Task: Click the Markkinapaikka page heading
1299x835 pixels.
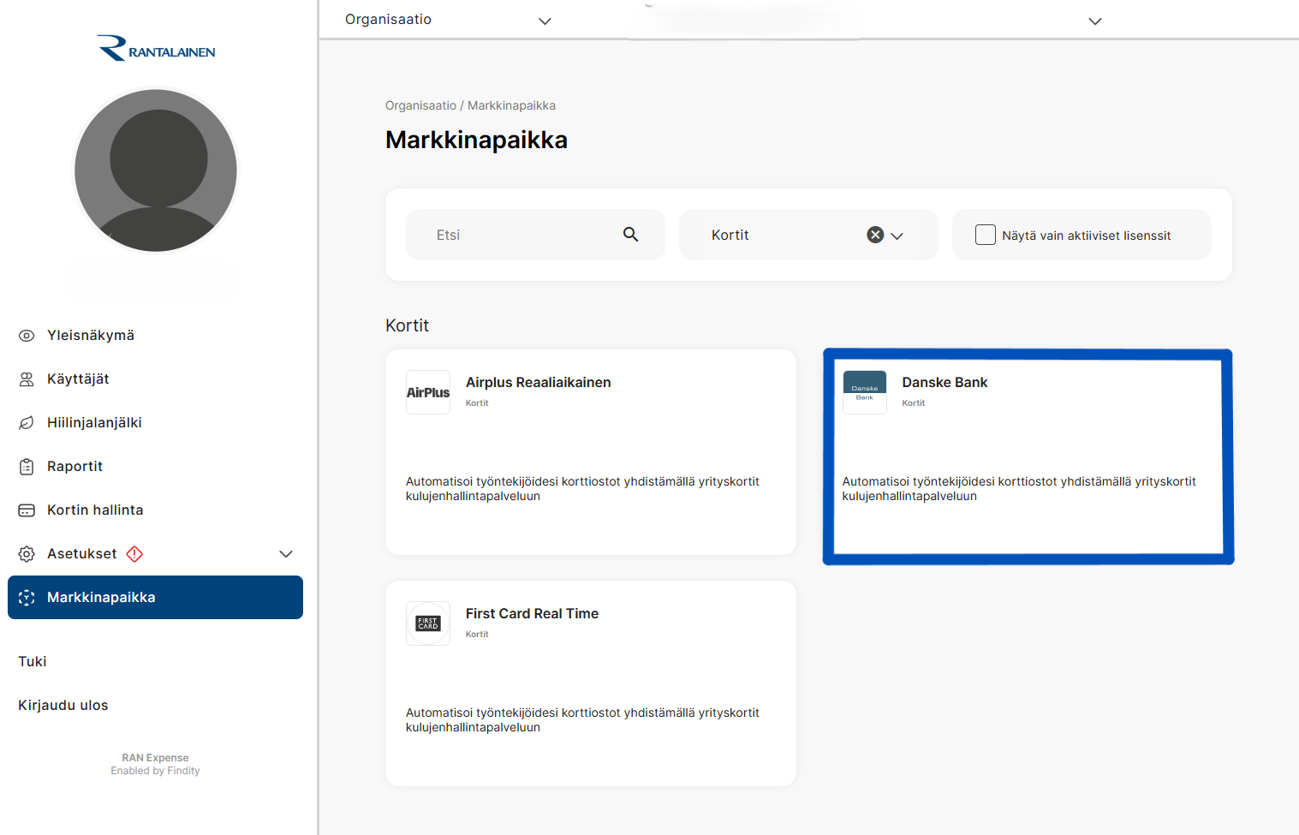Action: (476, 140)
